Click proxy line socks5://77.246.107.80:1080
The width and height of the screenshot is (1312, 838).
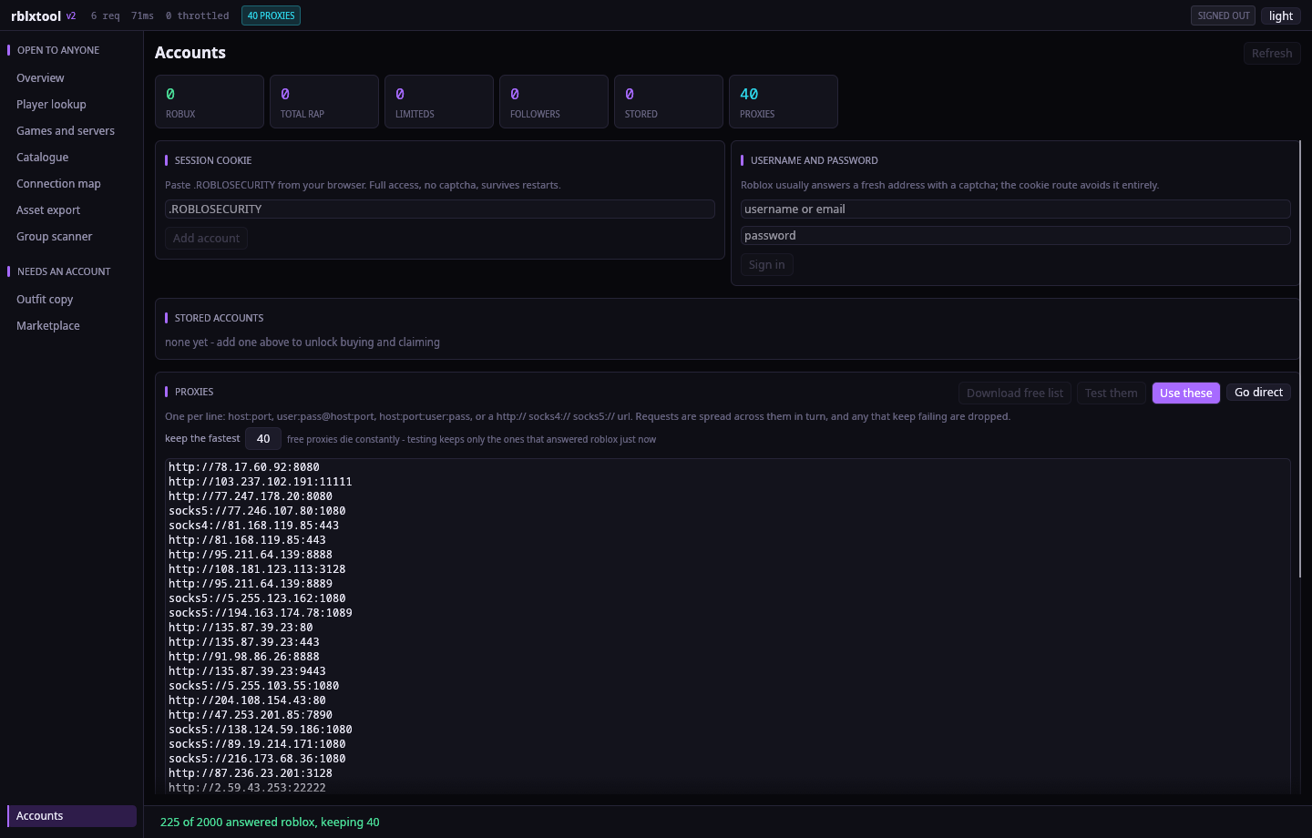tap(257, 511)
